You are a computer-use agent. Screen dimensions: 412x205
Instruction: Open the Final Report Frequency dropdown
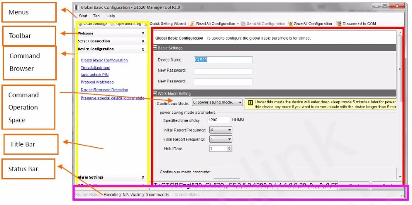coord(221,139)
